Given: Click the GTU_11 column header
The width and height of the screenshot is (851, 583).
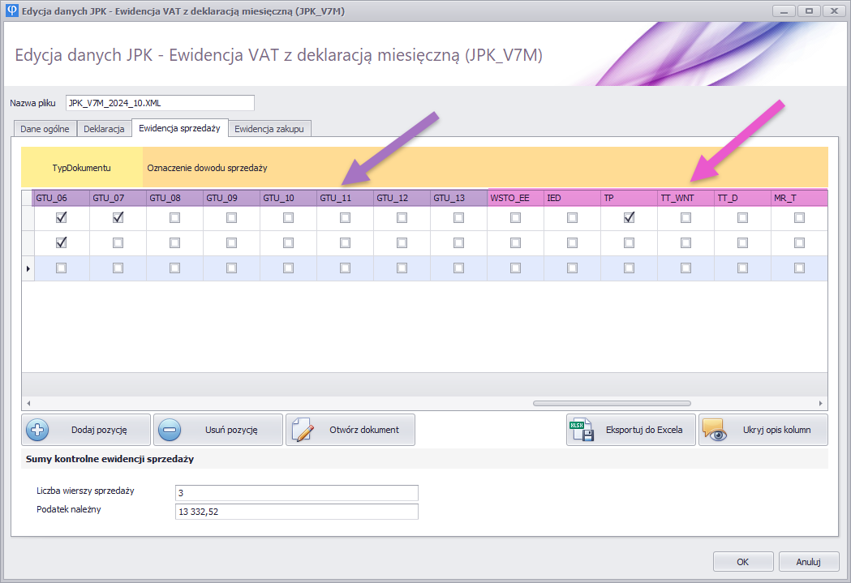Looking at the screenshot, I should pos(345,198).
